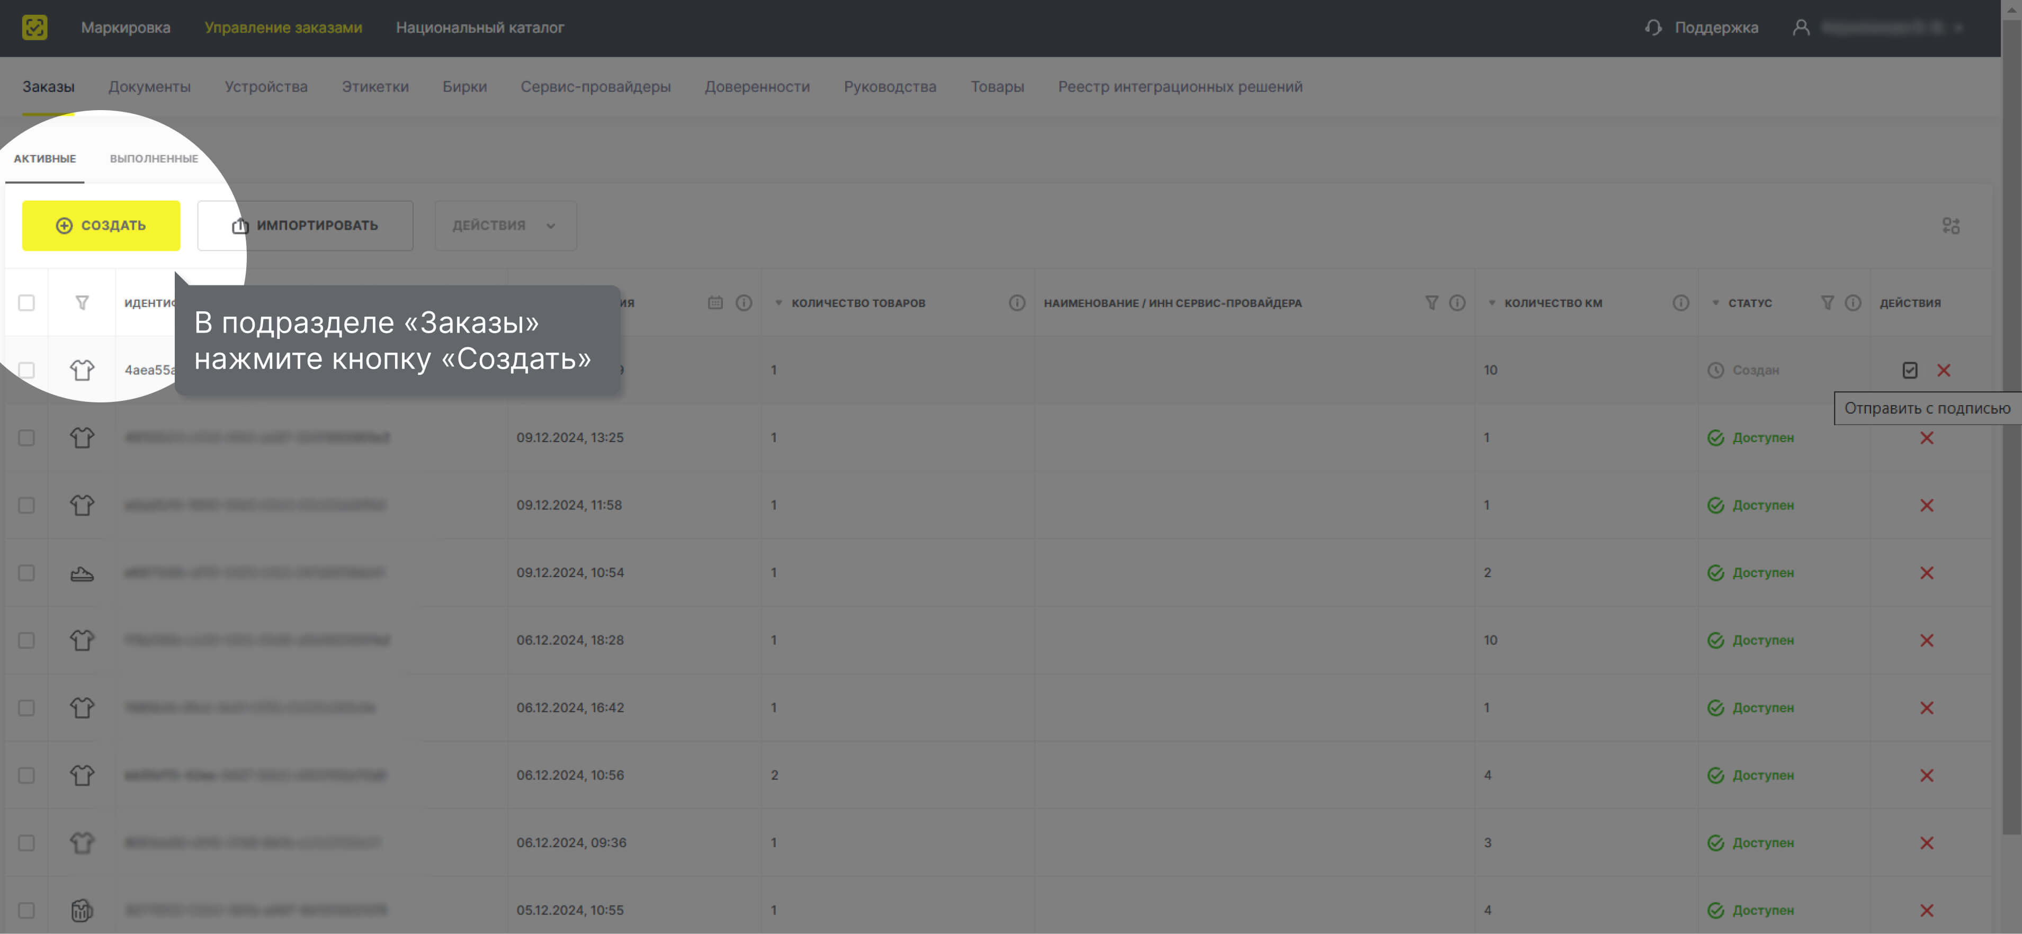Open the user account dropdown arrow
2022x934 pixels.
click(1958, 28)
